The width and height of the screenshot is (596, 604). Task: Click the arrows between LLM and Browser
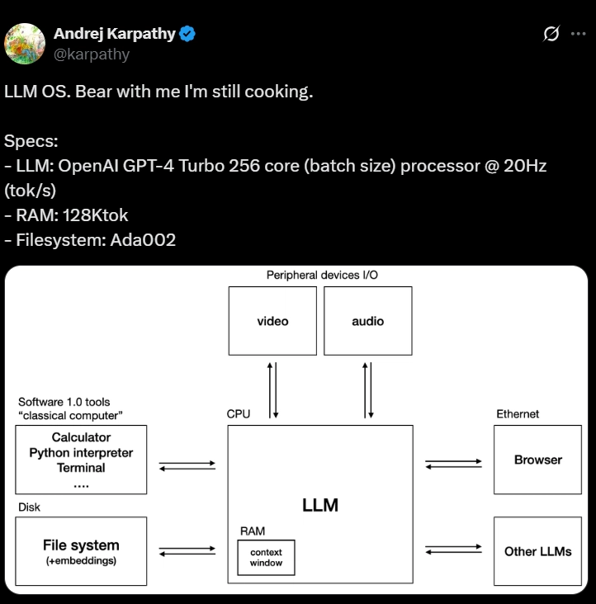(x=453, y=464)
